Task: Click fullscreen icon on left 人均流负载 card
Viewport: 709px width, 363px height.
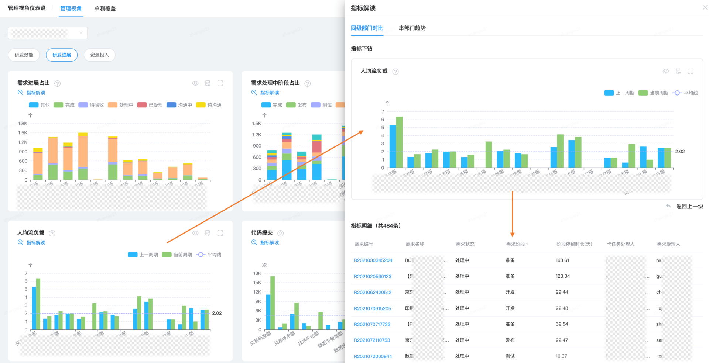Action: tap(220, 233)
